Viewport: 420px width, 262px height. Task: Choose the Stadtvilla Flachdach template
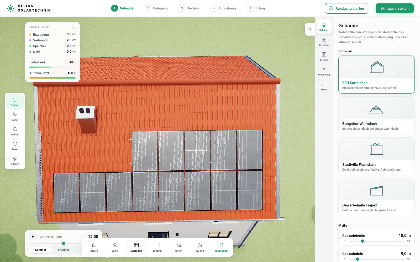[x=376, y=156]
